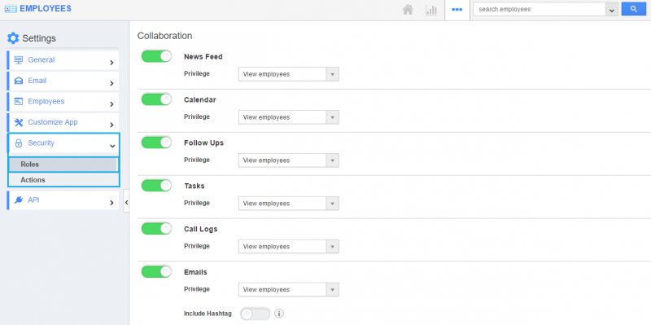Image resolution: width=651 pixels, height=325 pixels.
Task: Open the Emails privilege dropdown
Action: click(x=289, y=290)
